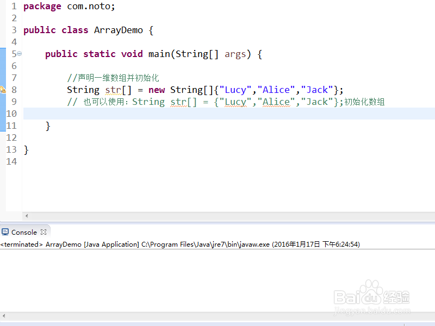Viewport: 435px width, 326px height.
Task: Click the 'class' keyword on line 3
Action: (x=74, y=30)
